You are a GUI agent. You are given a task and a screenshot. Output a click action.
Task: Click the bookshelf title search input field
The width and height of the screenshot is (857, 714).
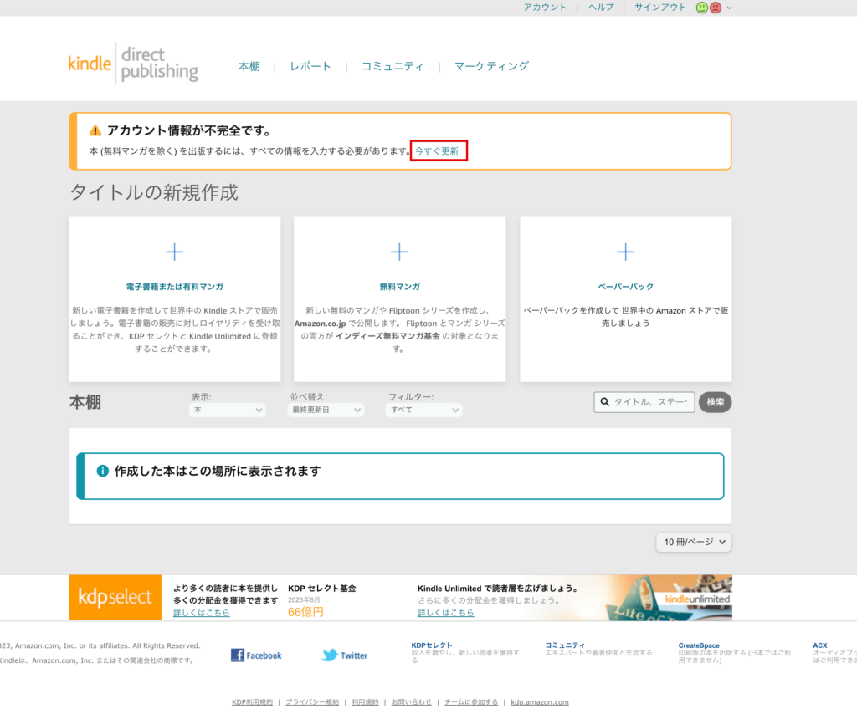[x=649, y=402]
